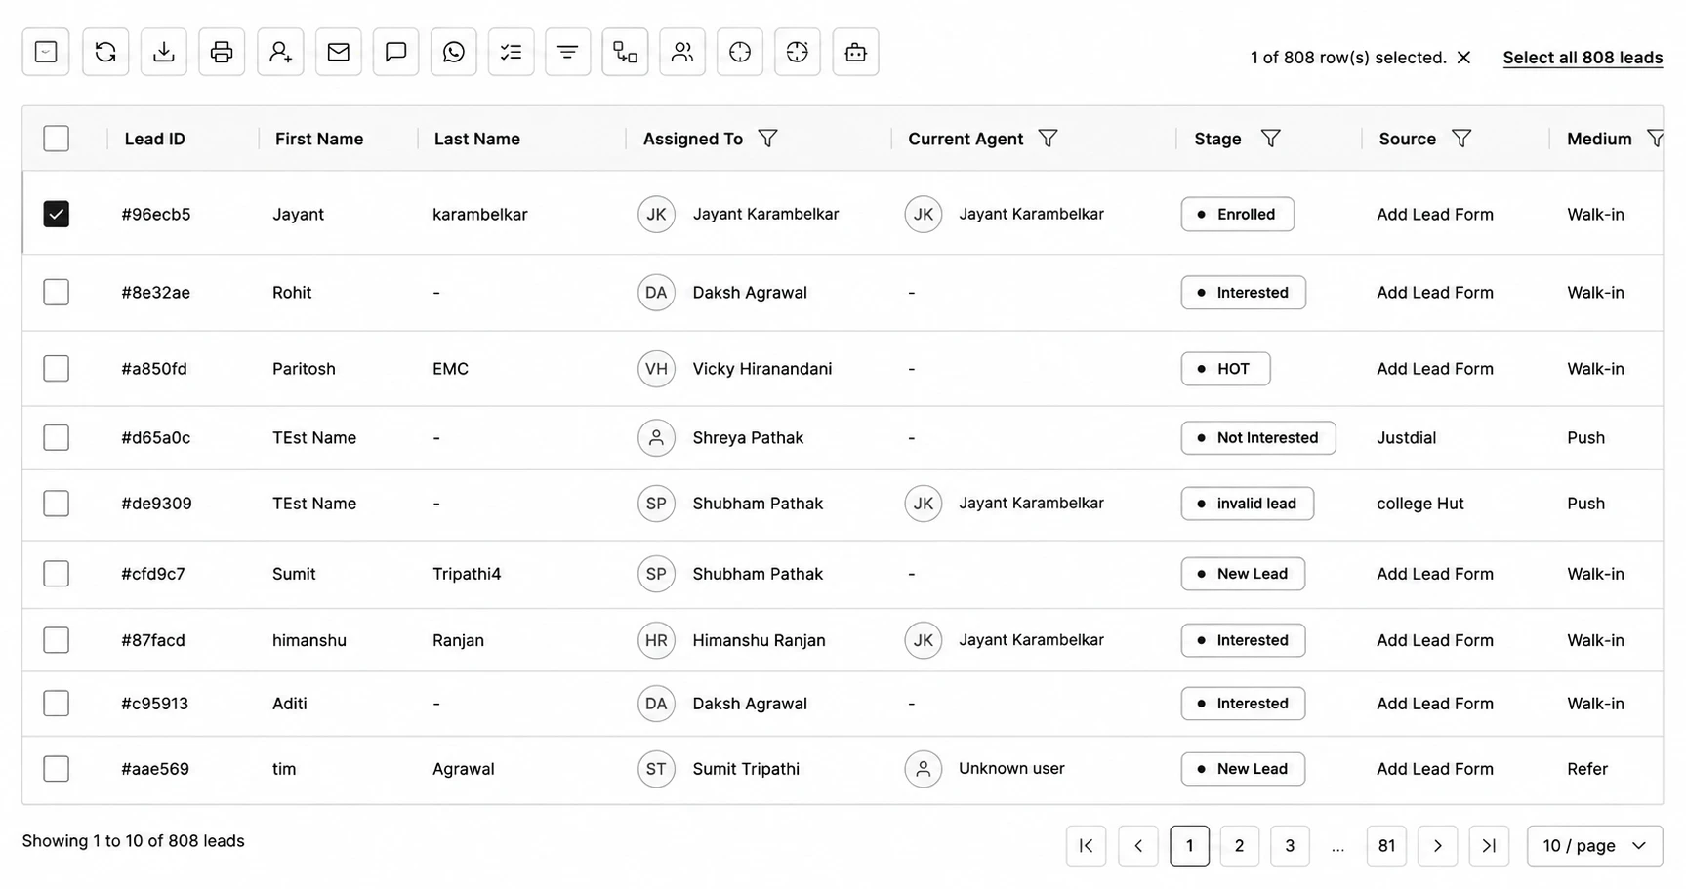Screen dimensions: 1686x889
Task: Toggle the header select-all checkbox
Action: coord(57,139)
